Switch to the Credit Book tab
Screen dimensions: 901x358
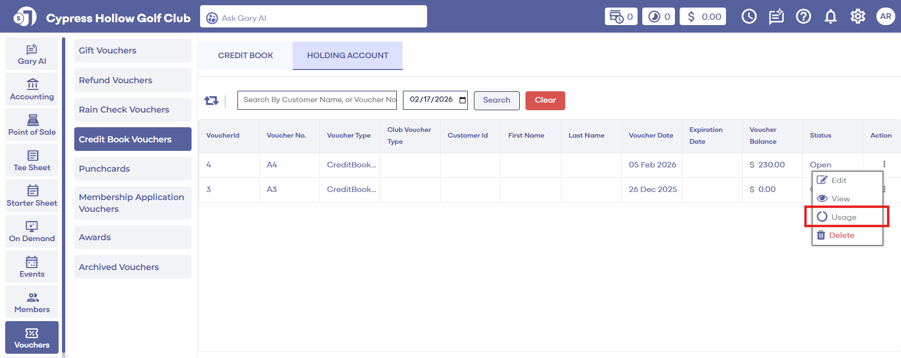[x=245, y=55]
